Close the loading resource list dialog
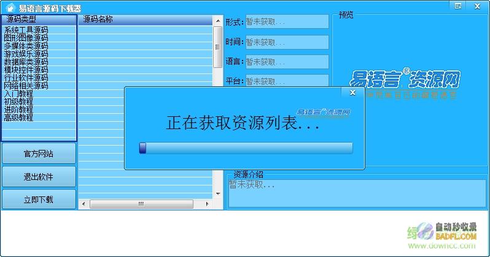This screenshot has height=257, width=490. tap(352, 92)
